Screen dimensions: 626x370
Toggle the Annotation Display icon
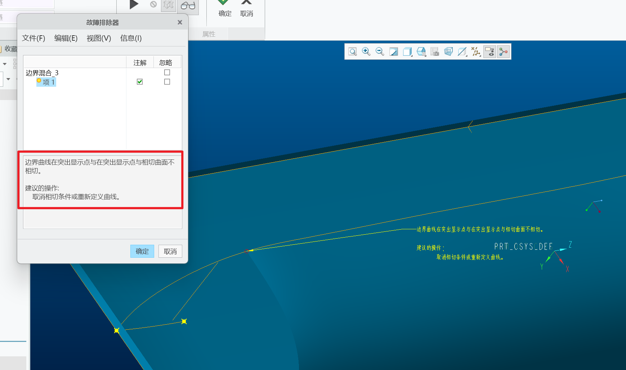click(489, 52)
